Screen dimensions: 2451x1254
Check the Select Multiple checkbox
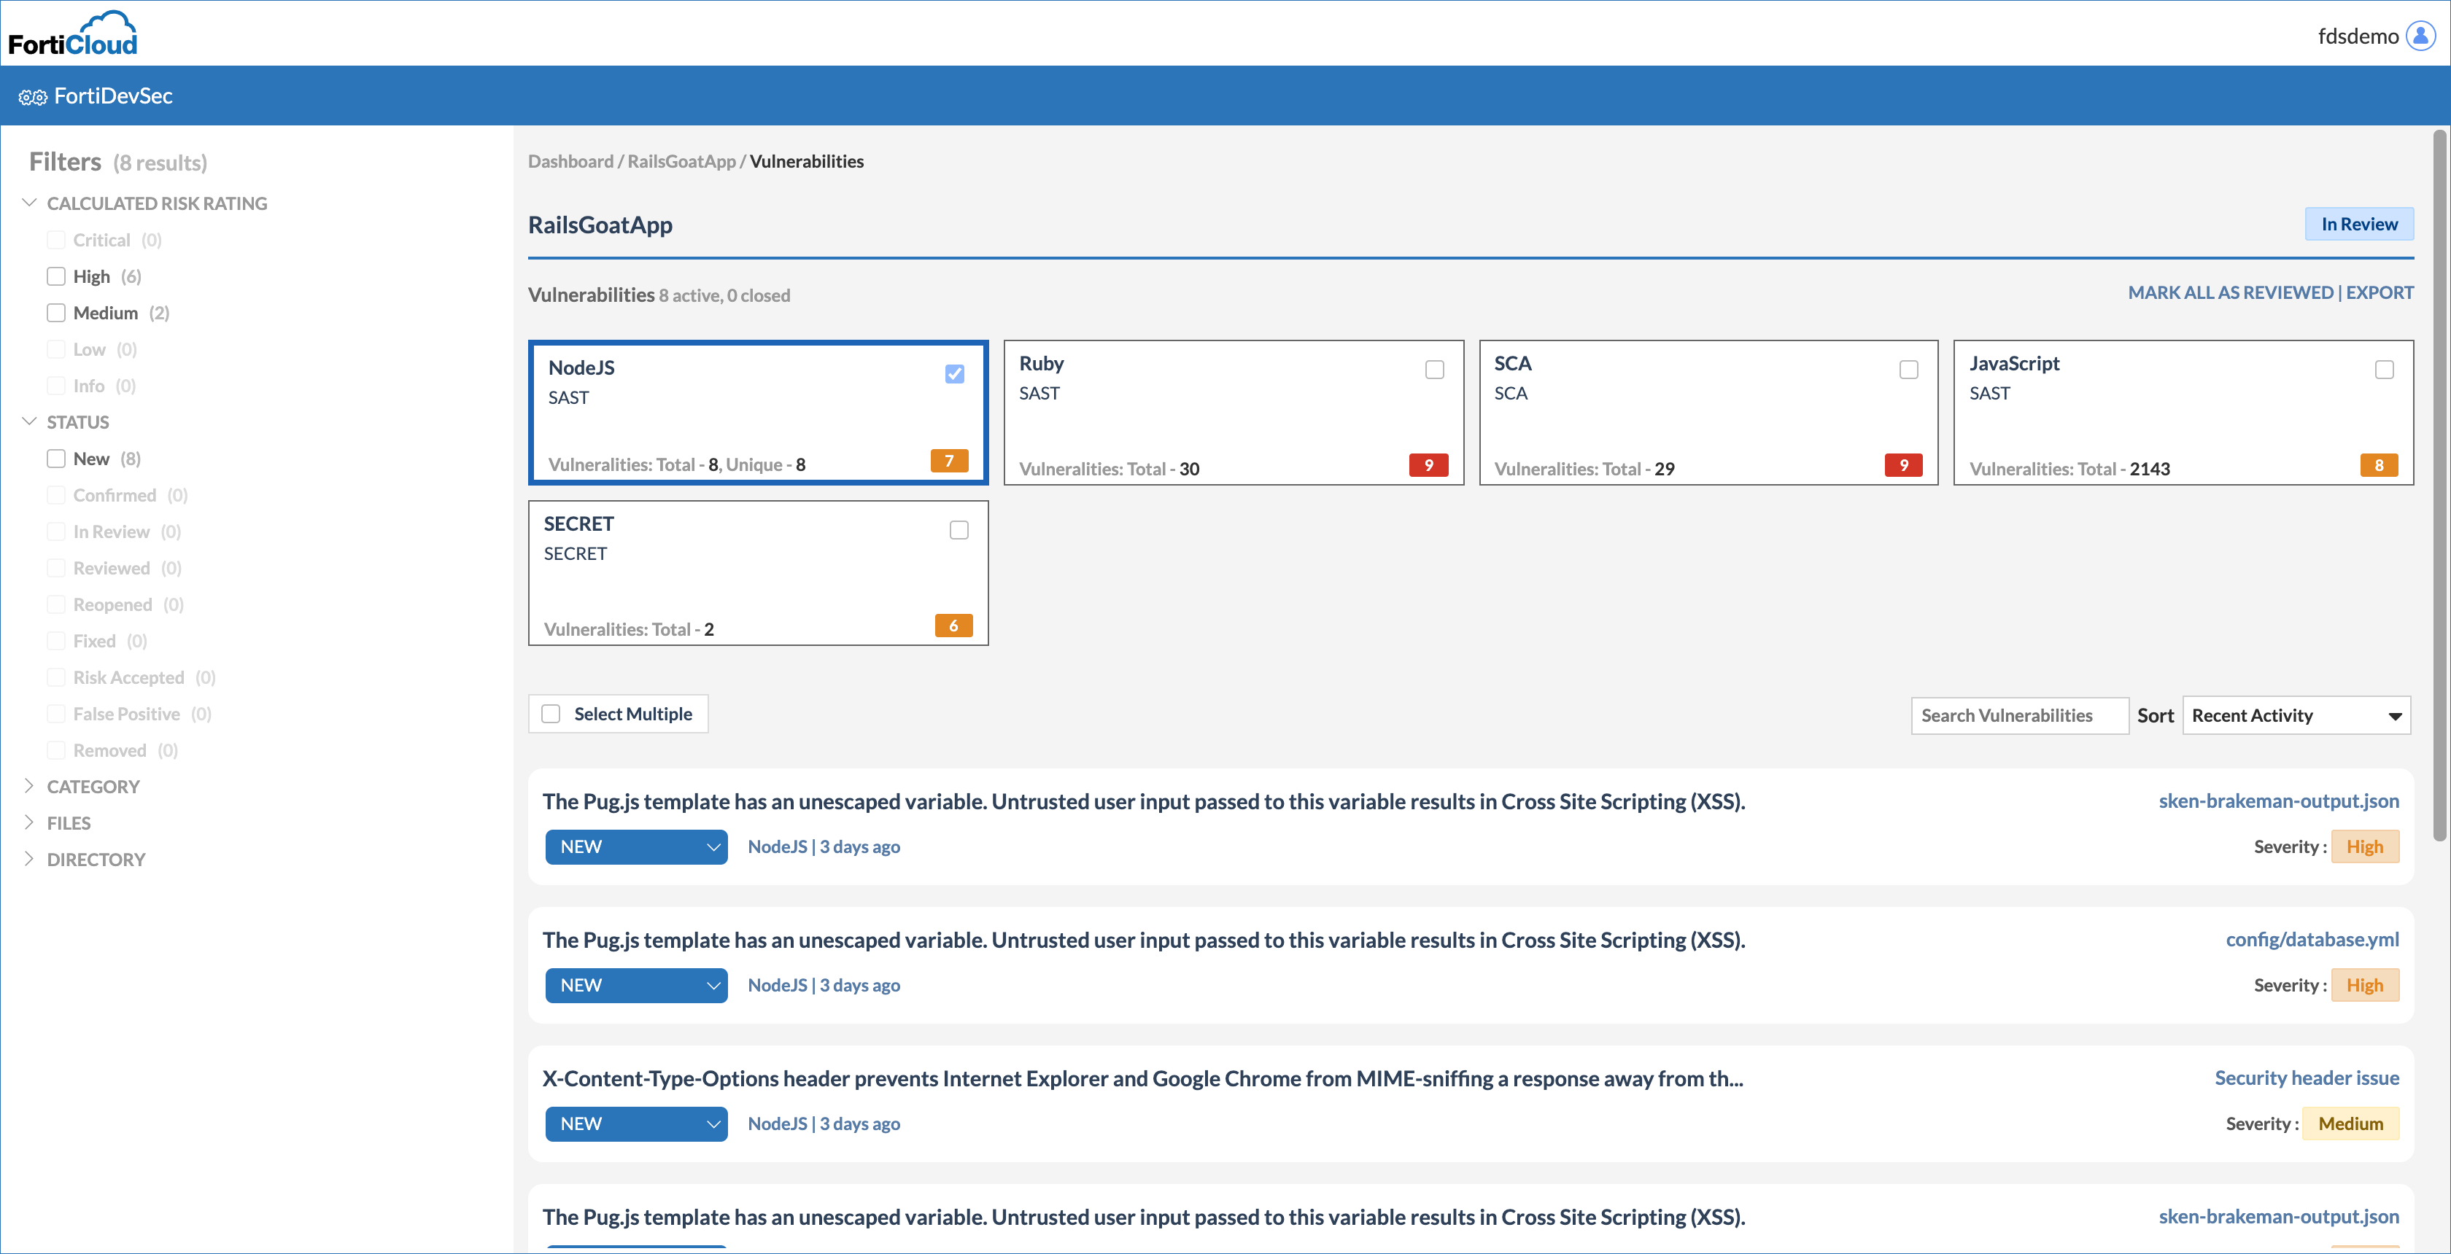551,713
